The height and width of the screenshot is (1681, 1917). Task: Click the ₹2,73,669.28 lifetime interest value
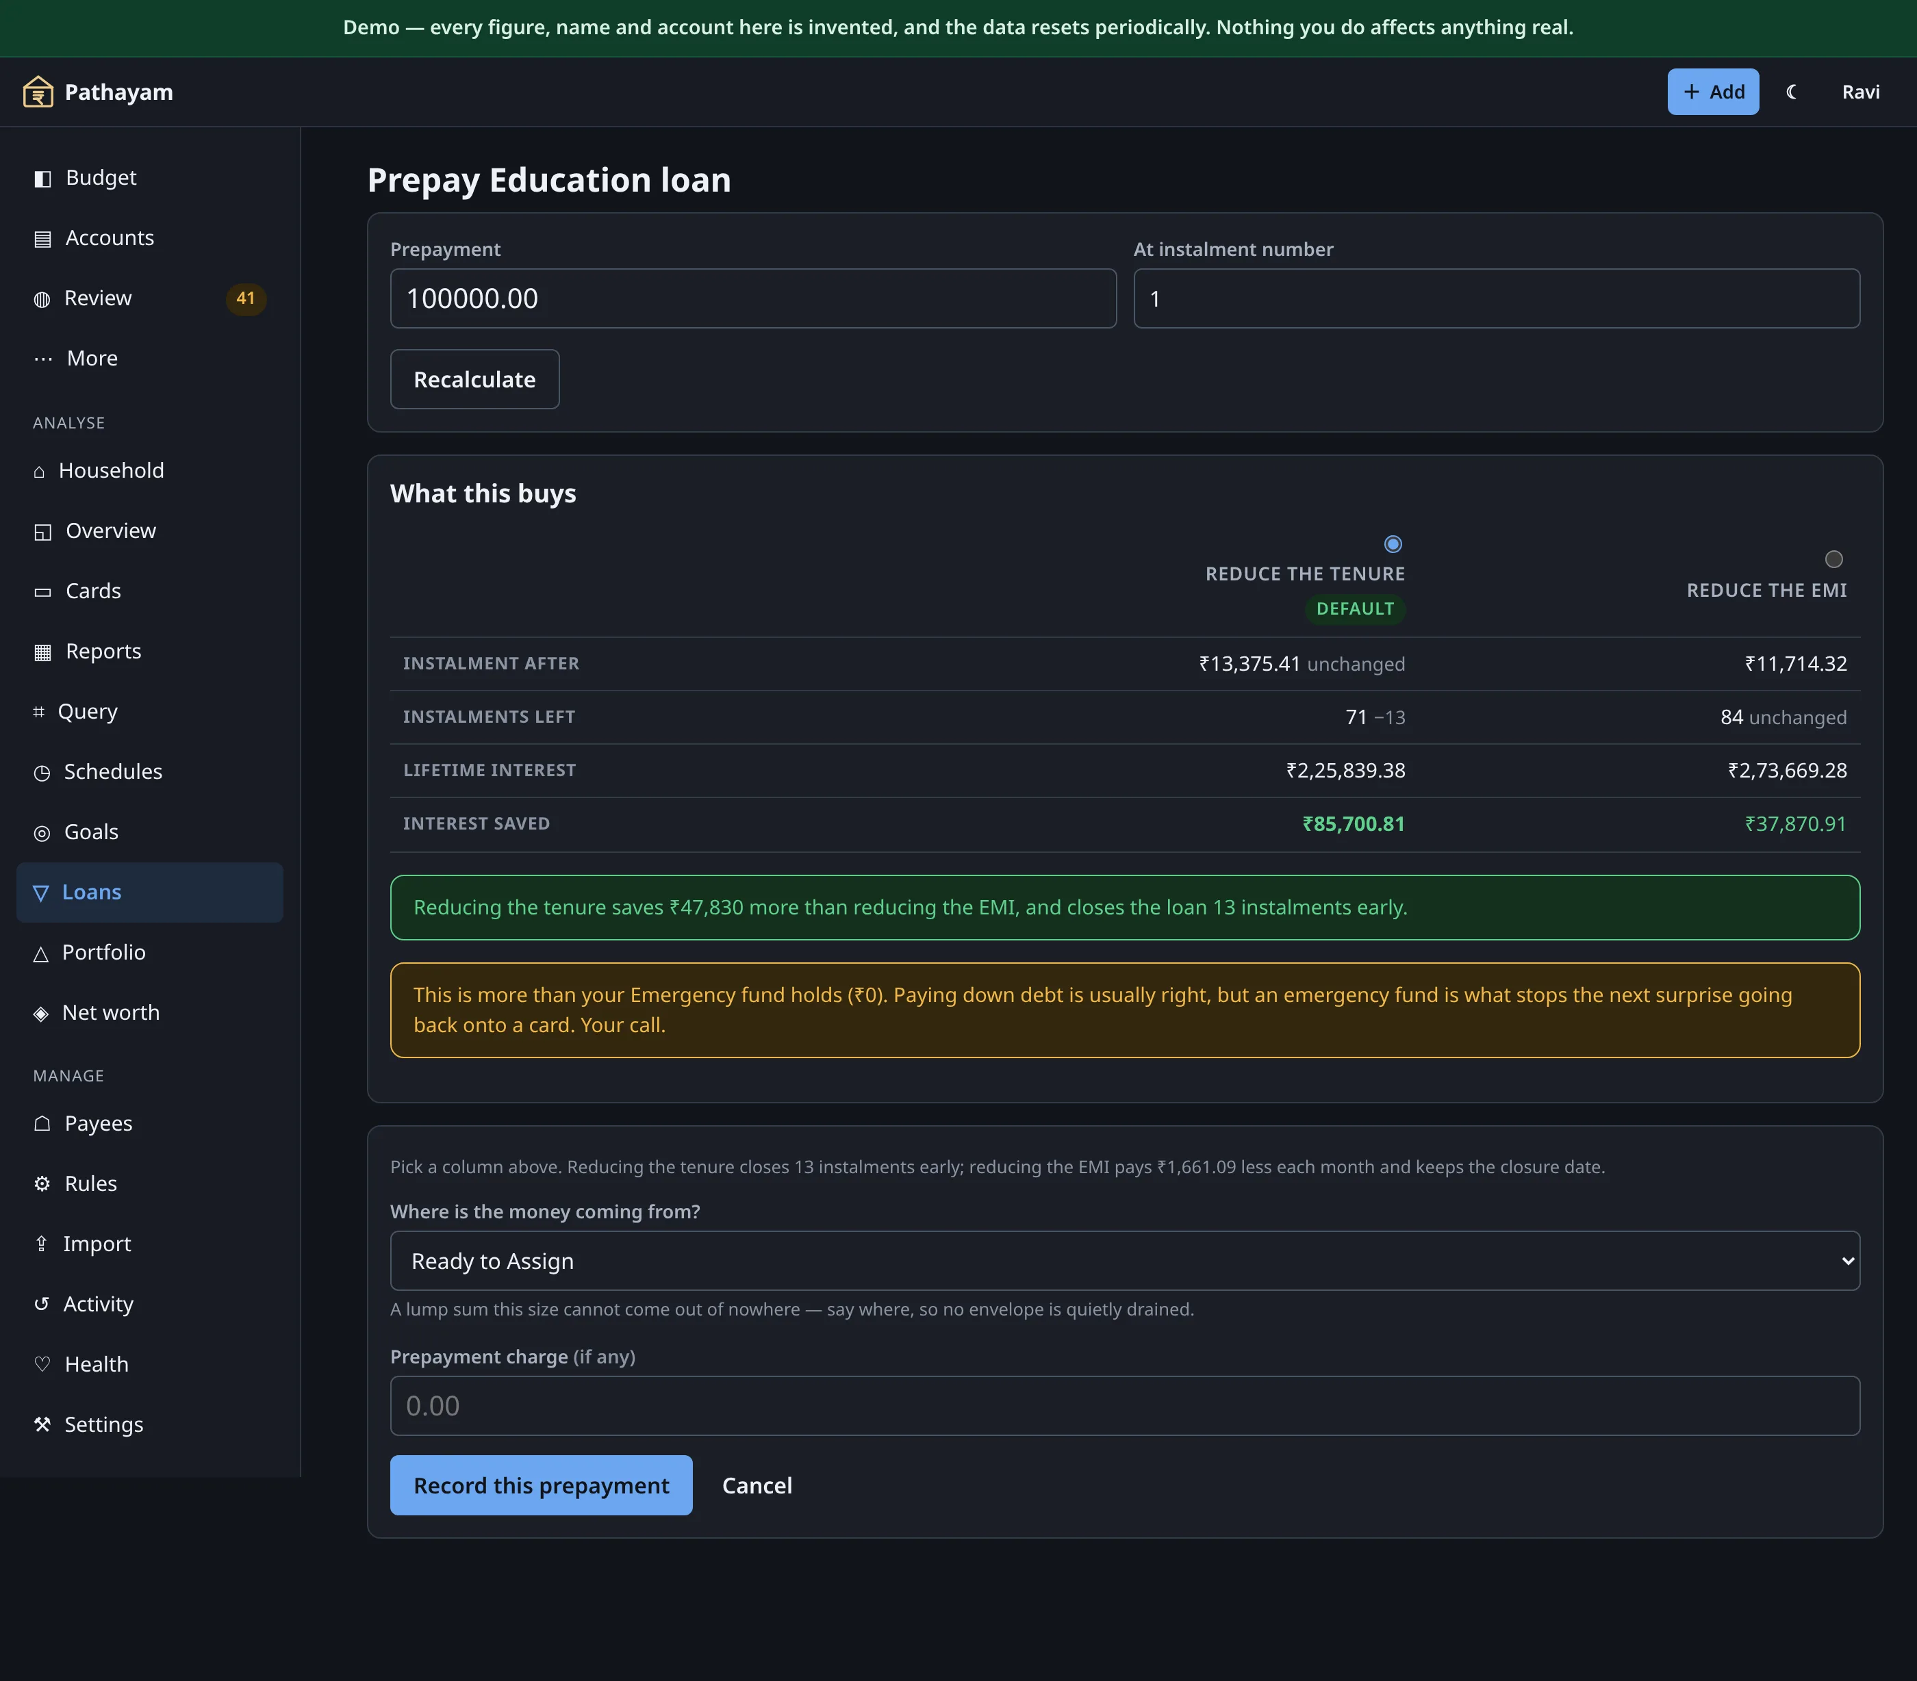1787,771
